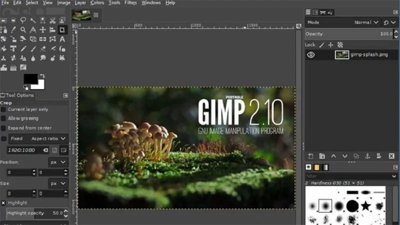Open the Position units px dropdown
Screen dimensions: 400x225
pos(58,162)
